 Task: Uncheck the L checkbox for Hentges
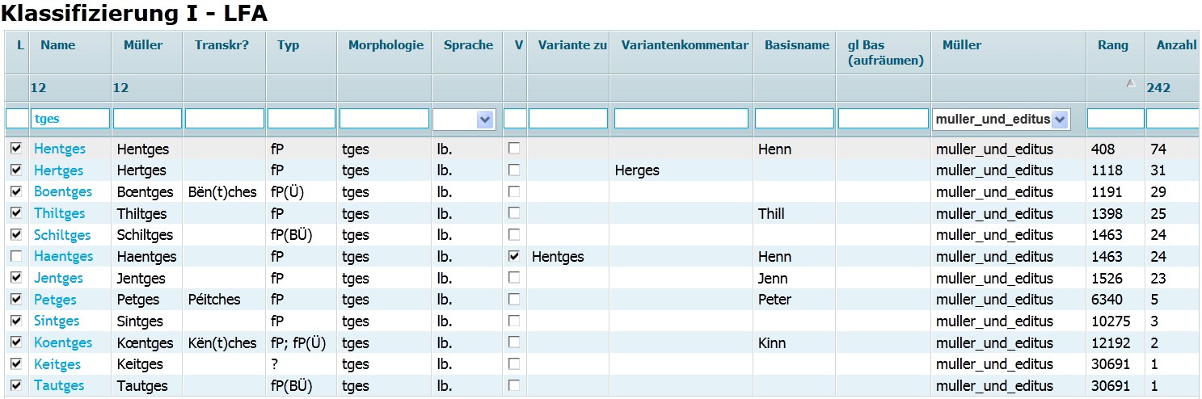point(16,149)
